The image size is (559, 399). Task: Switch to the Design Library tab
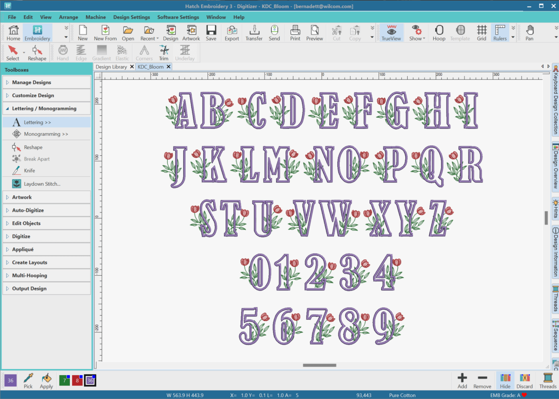111,67
